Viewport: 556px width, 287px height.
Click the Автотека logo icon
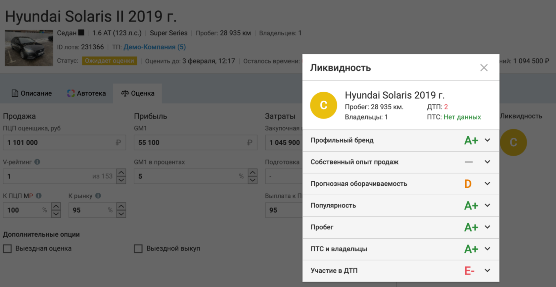[71, 93]
